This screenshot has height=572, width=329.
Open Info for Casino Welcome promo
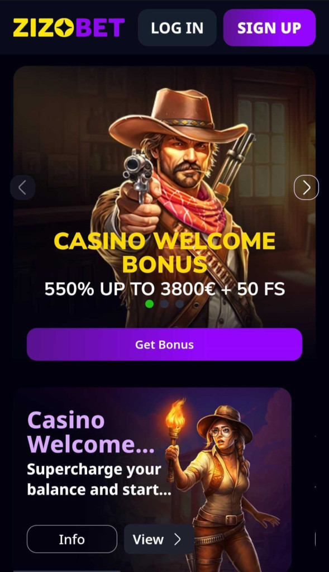point(72,539)
